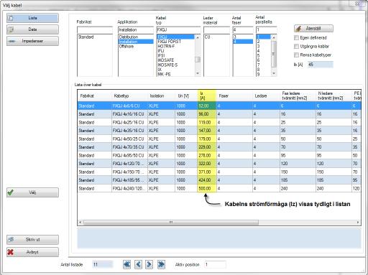Select CU in conductor material list
Image resolution: width=368 pixels, height=275 pixels.
point(216,37)
